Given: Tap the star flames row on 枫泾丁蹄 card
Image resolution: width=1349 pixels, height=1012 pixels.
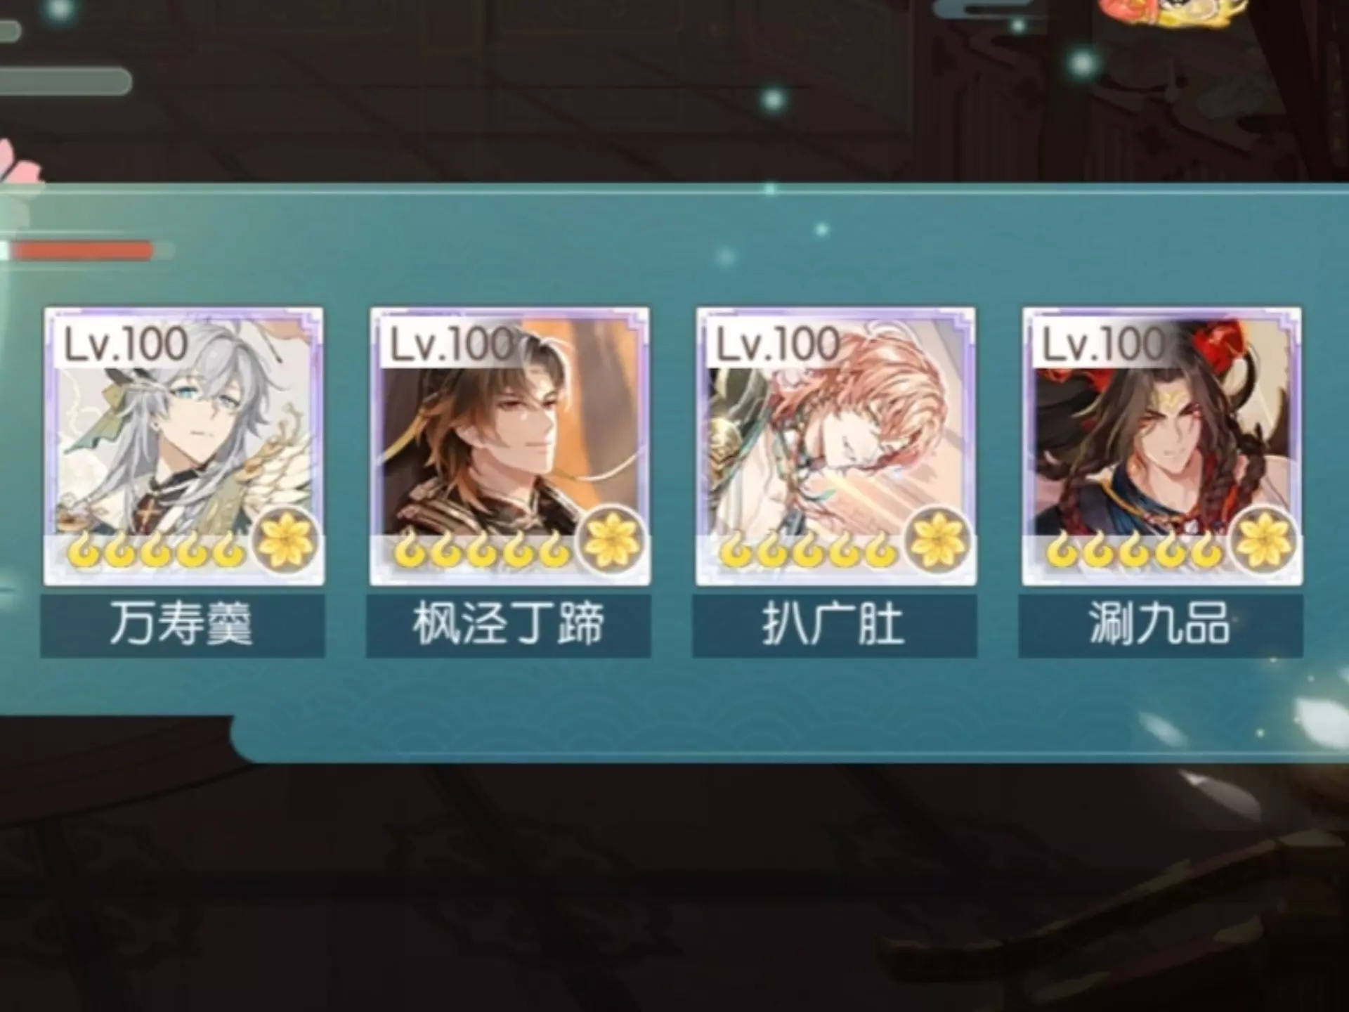Looking at the screenshot, I should pos(482,552).
